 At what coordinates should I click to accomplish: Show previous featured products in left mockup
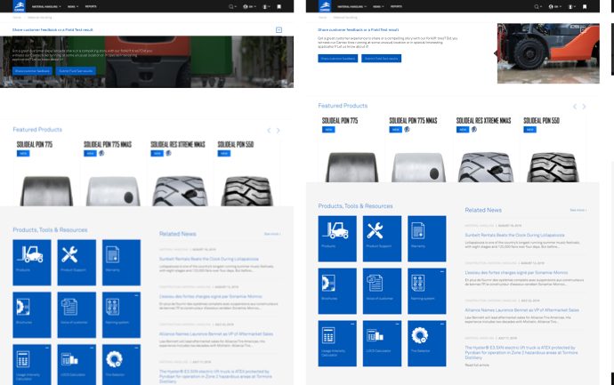(x=269, y=131)
